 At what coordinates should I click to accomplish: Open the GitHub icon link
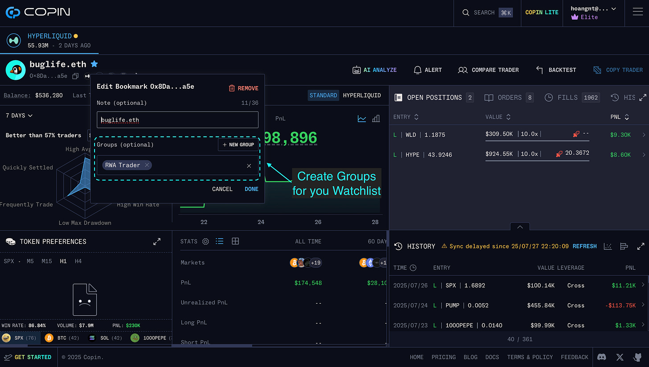pos(637,357)
